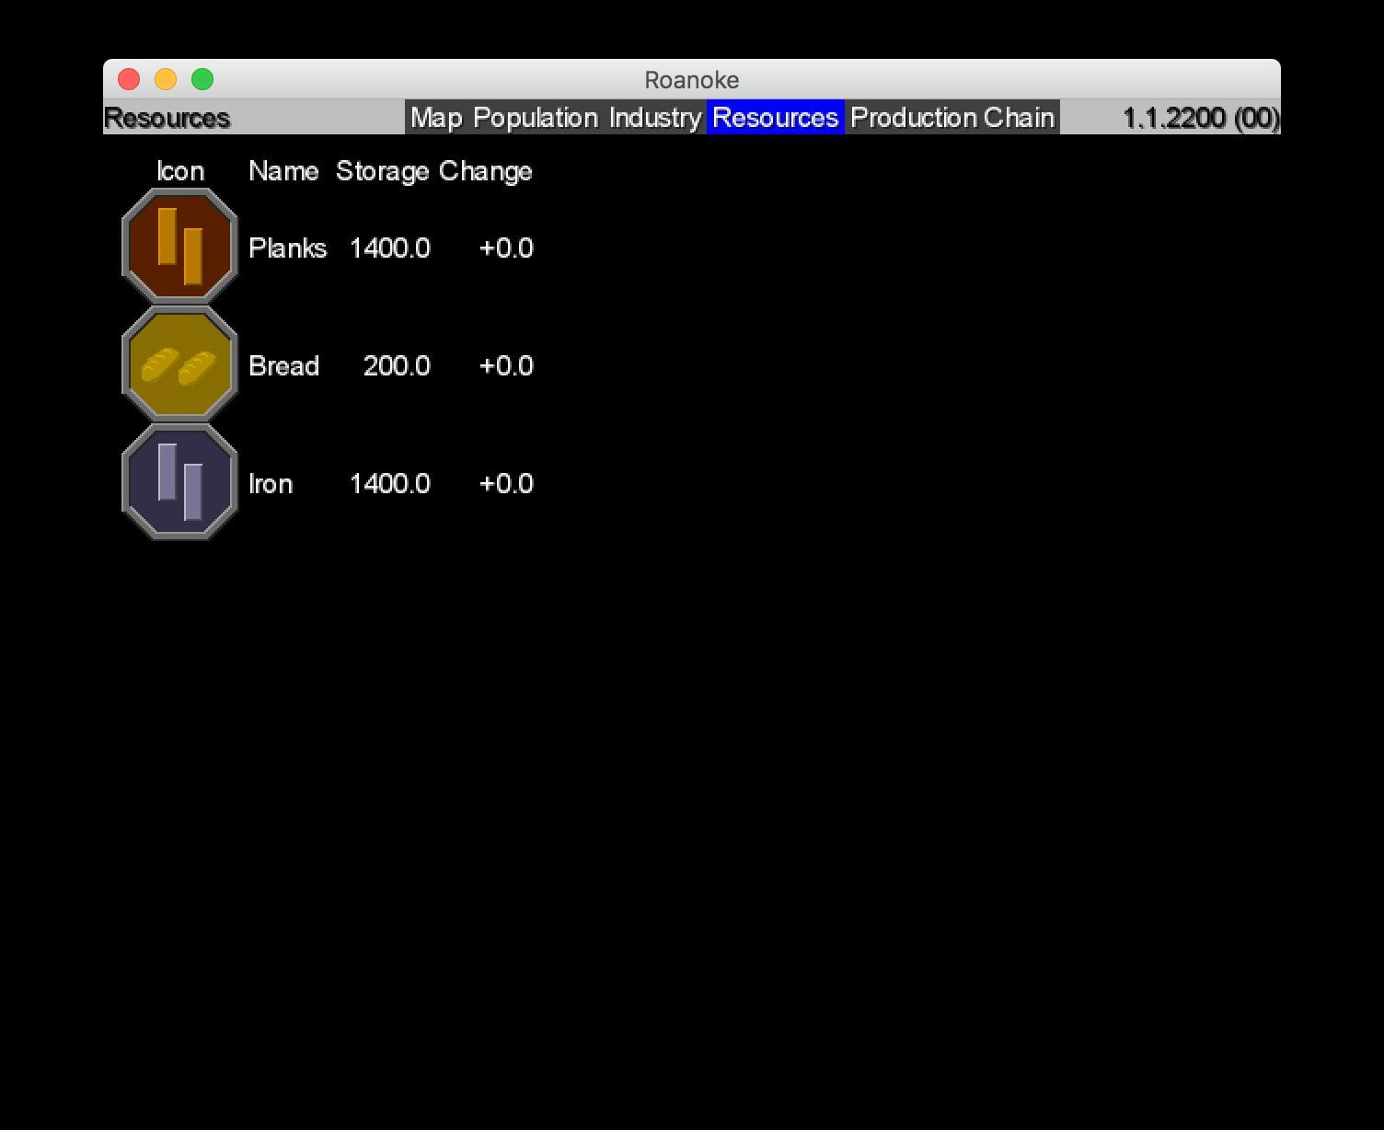
Task: Switch to the Map tab
Action: tap(436, 118)
